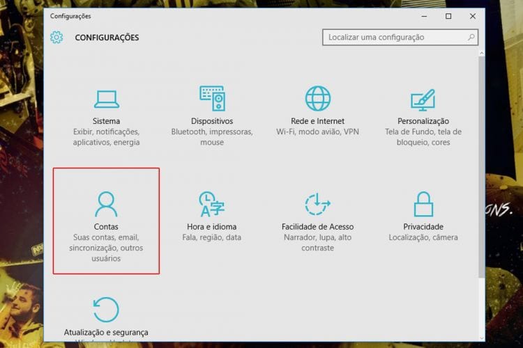
Task: Open the Sistema laptop icon
Action: click(107, 100)
